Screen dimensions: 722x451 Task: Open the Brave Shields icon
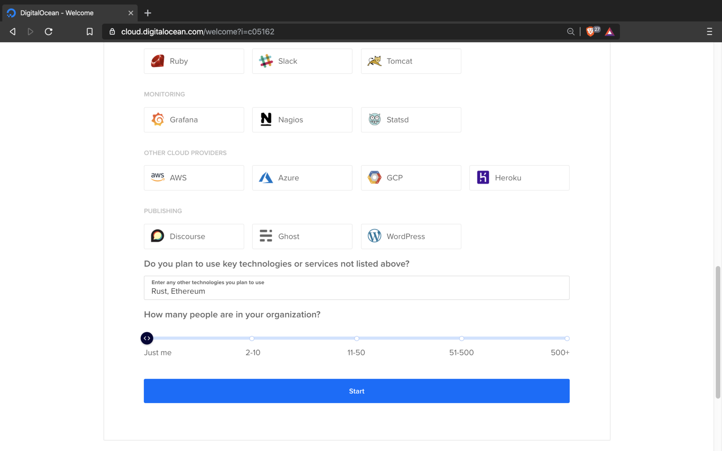coord(590,32)
